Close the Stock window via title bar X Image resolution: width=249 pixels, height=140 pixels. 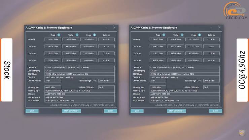114,27
